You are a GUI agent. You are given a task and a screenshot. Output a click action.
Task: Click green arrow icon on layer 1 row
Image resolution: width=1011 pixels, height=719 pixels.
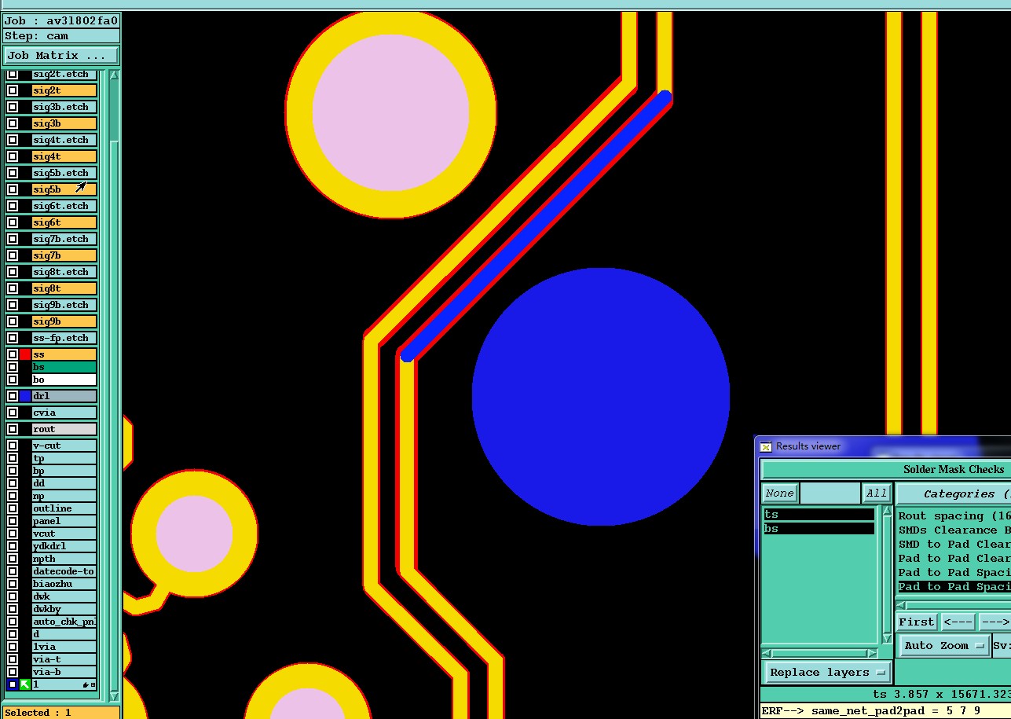[x=25, y=684]
